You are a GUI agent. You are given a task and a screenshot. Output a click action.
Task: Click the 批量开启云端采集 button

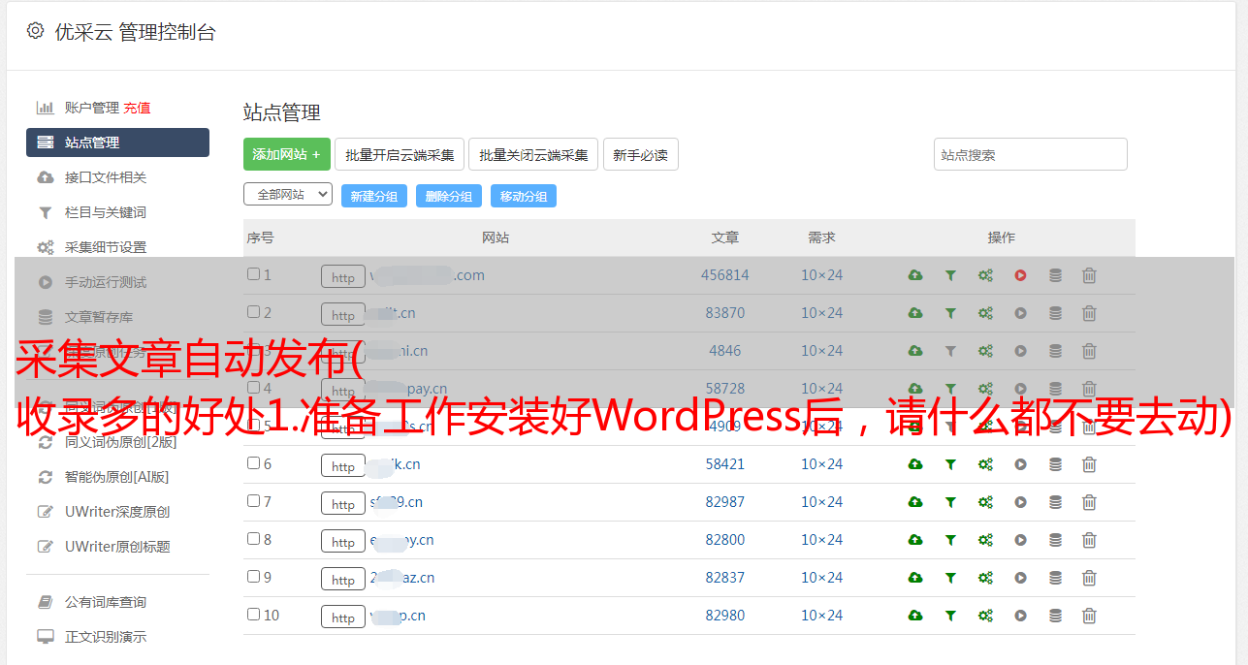point(400,155)
